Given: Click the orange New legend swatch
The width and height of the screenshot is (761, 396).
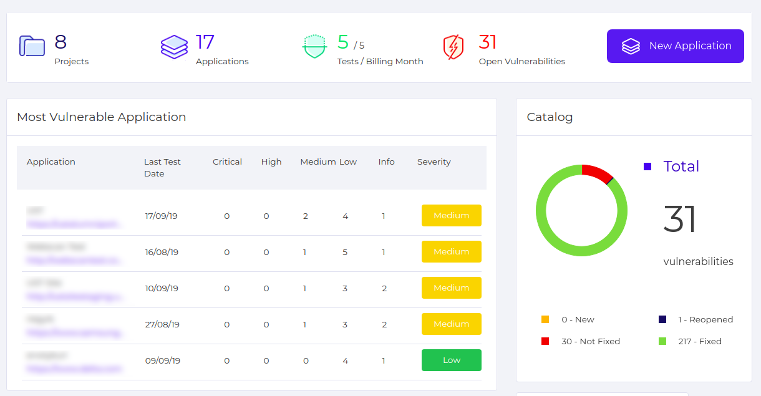Looking at the screenshot, I should (x=545, y=319).
